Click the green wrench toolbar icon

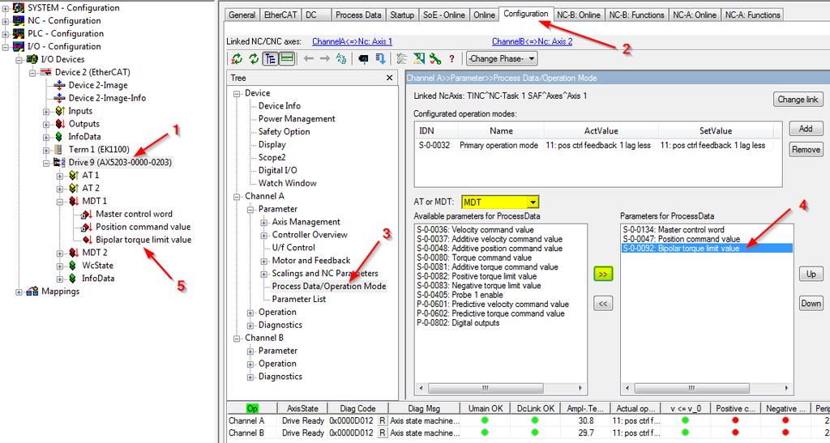point(435,58)
